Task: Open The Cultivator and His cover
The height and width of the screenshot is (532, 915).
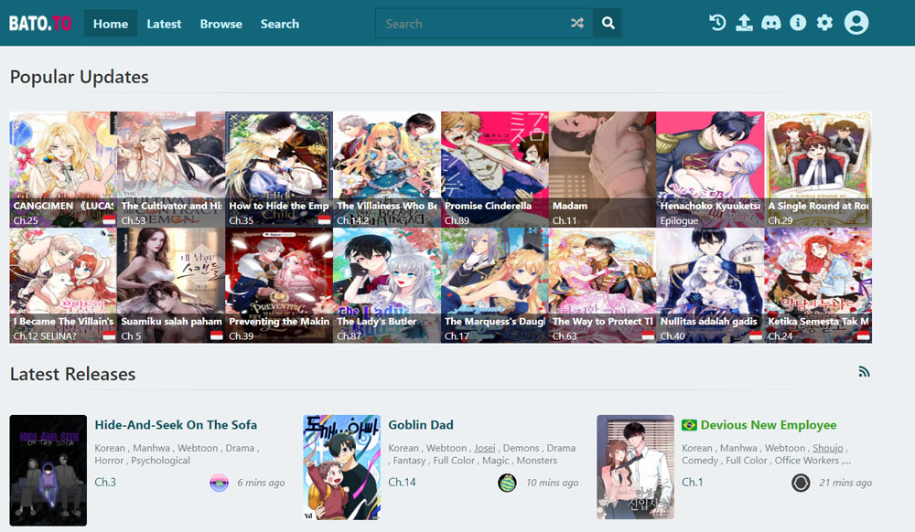Action: click(x=171, y=169)
